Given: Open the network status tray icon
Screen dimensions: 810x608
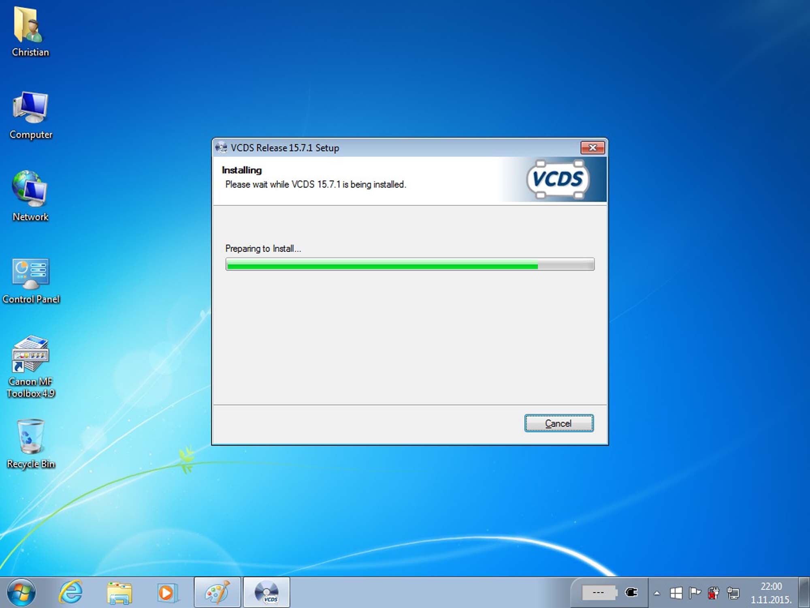Looking at the screenshot, I should pyautogui.click(x=733, y=593).
